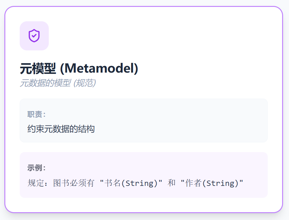Select the 元模型 (Metamodel) heading

tap(79, 69)
